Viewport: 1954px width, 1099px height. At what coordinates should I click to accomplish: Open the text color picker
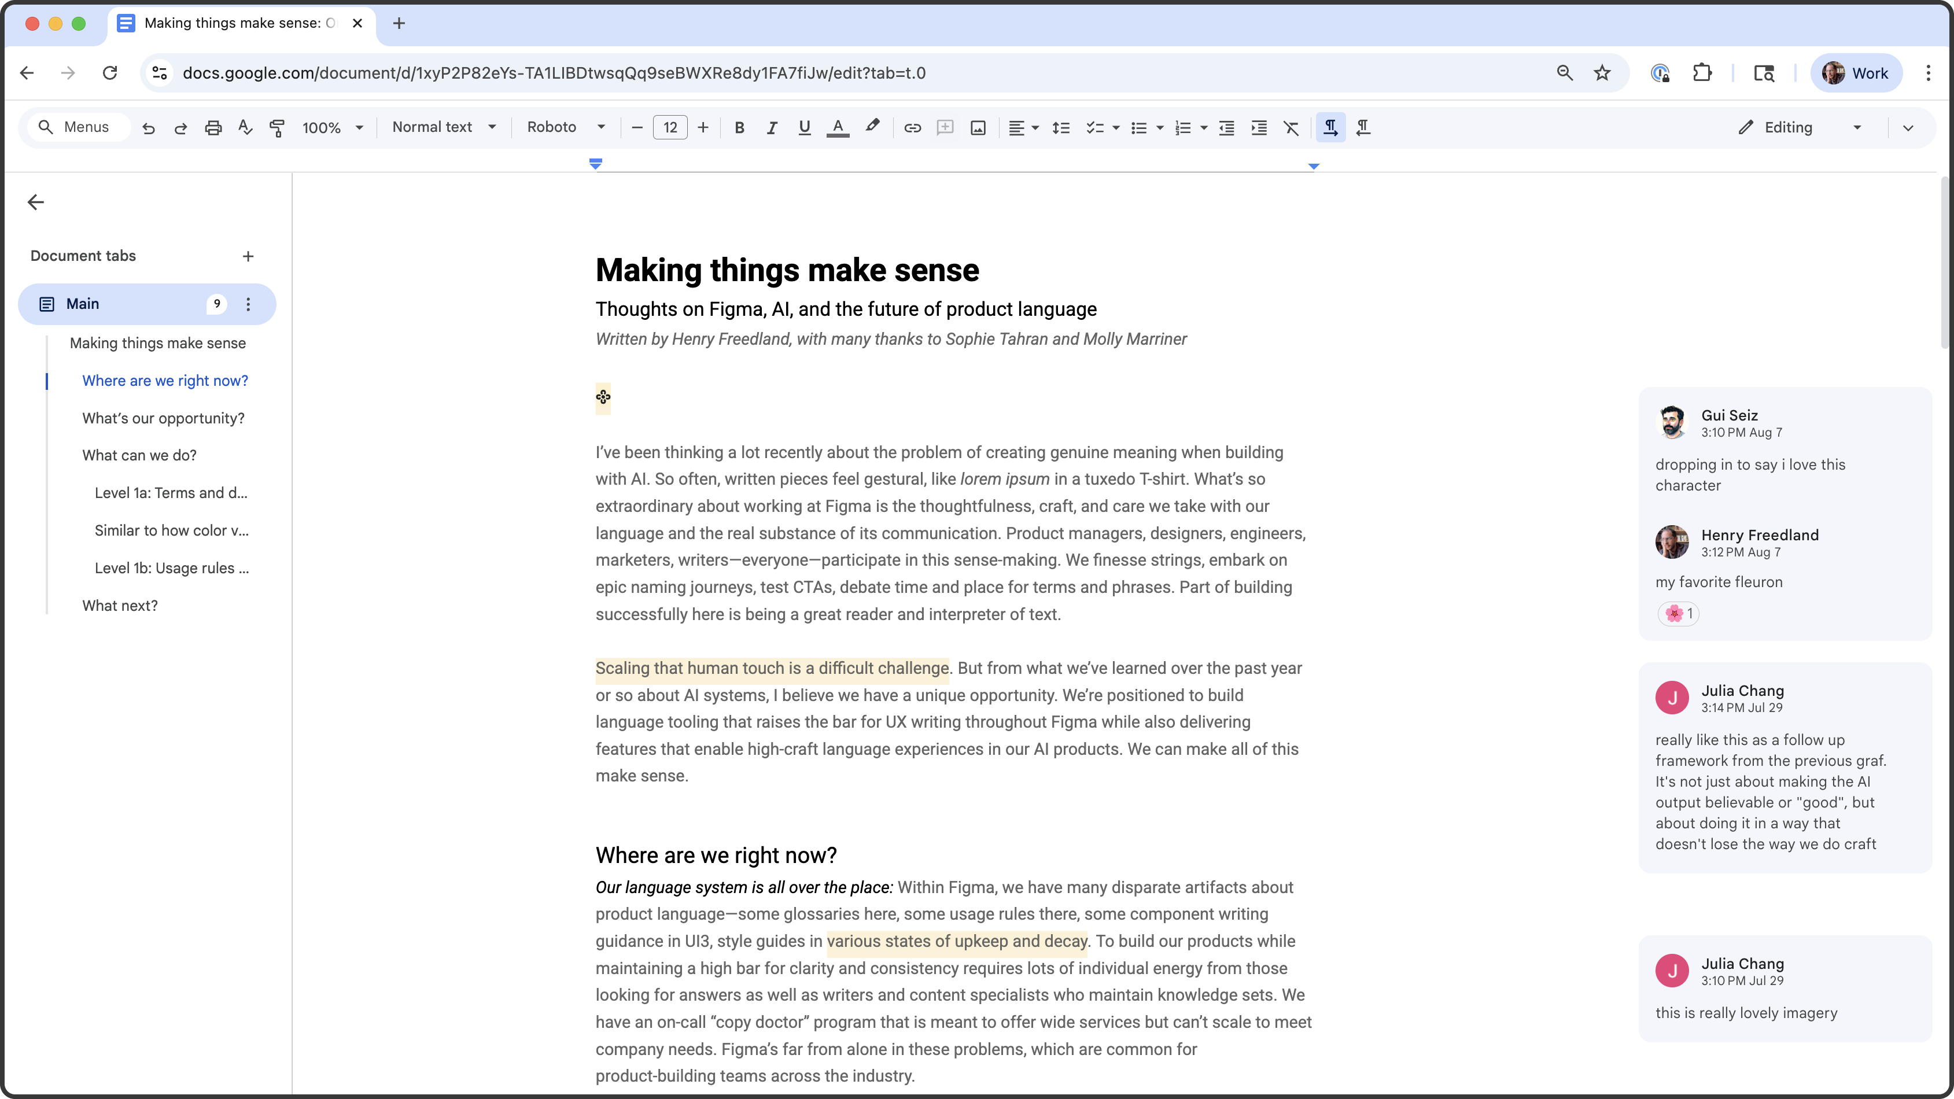[838, 127]
